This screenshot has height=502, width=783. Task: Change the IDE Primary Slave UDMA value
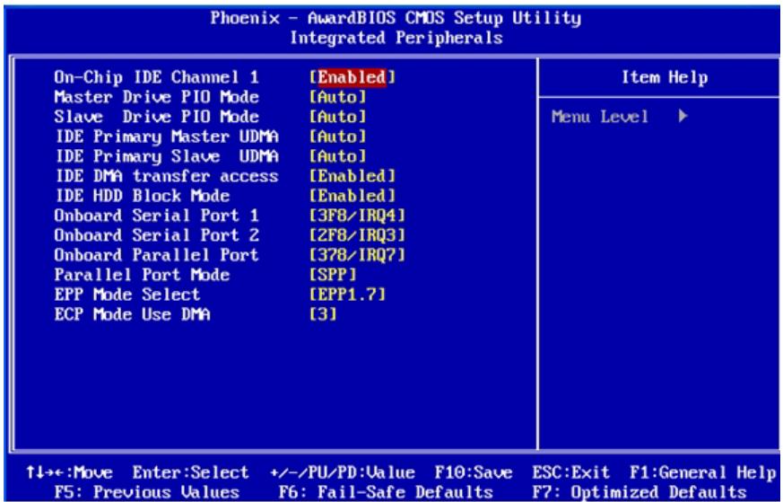(337, 156)
